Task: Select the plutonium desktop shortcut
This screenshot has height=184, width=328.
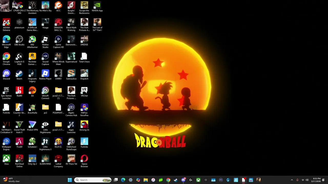Action: [x=19, y=24]
